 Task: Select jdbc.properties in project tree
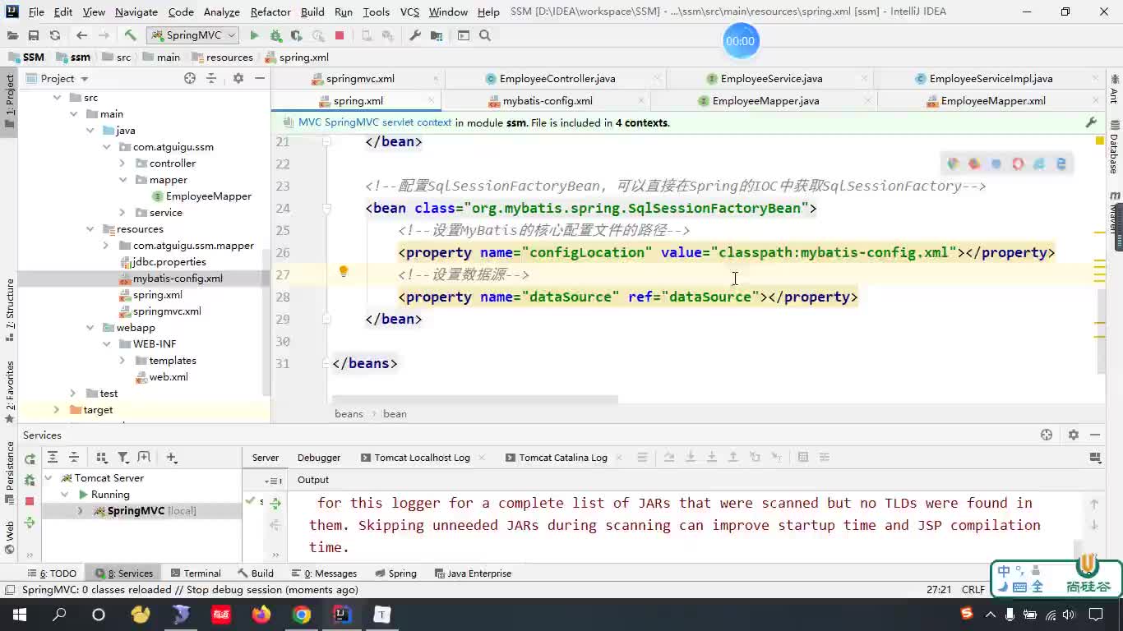[x=169, y=262]
